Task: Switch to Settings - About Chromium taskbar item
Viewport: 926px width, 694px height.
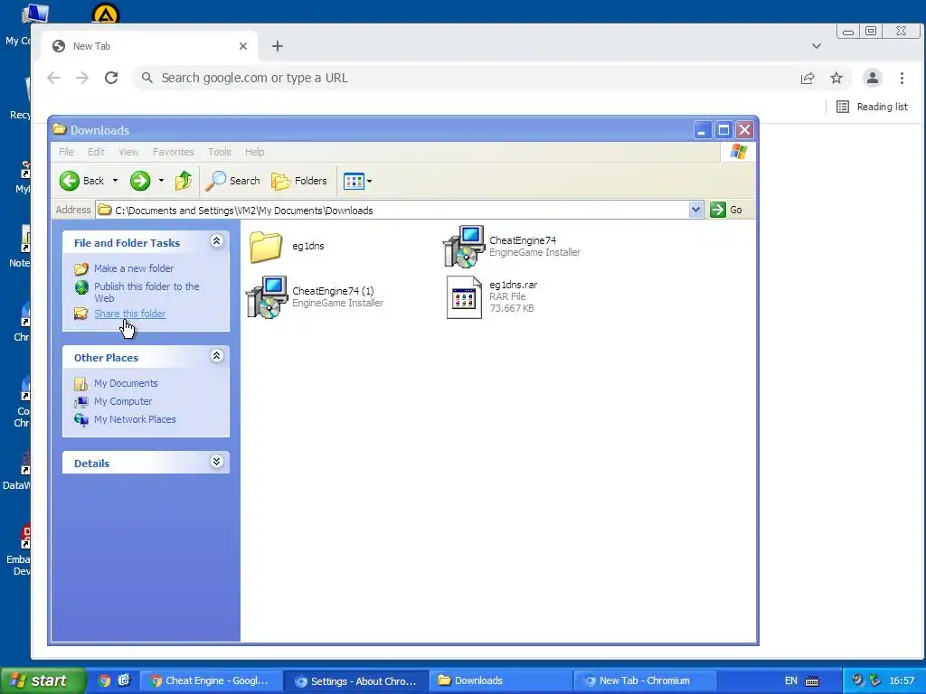Action: (x=356, y=680)
